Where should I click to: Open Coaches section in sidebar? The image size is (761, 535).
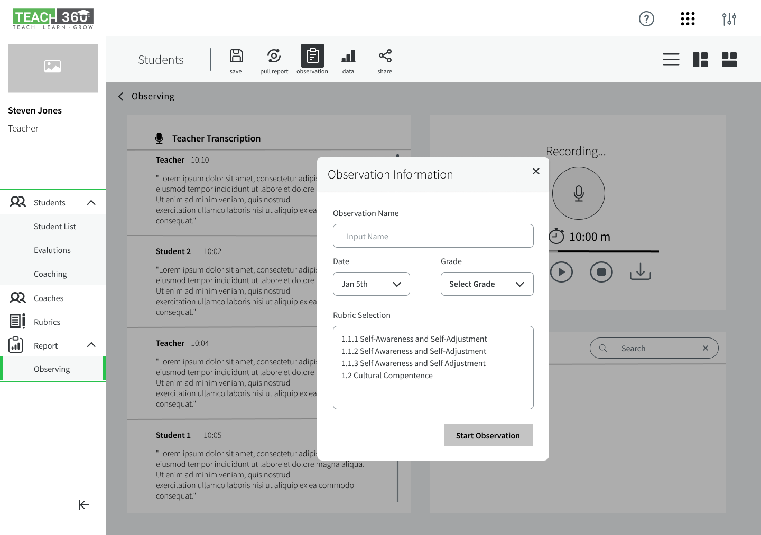49,298
